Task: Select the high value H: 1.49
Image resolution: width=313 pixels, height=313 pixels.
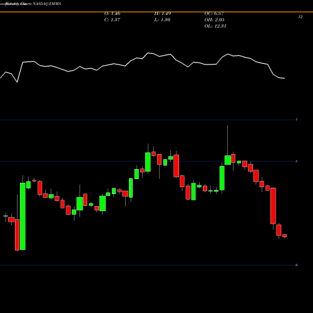Action: 163,14
